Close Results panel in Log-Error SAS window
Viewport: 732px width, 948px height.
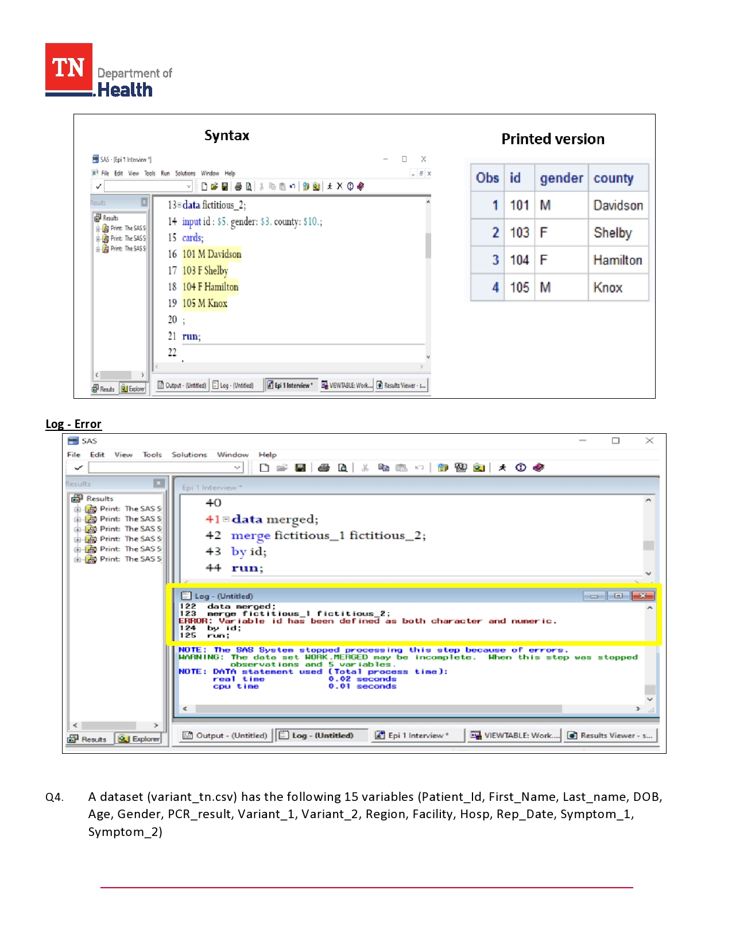(x=159, y=484)
